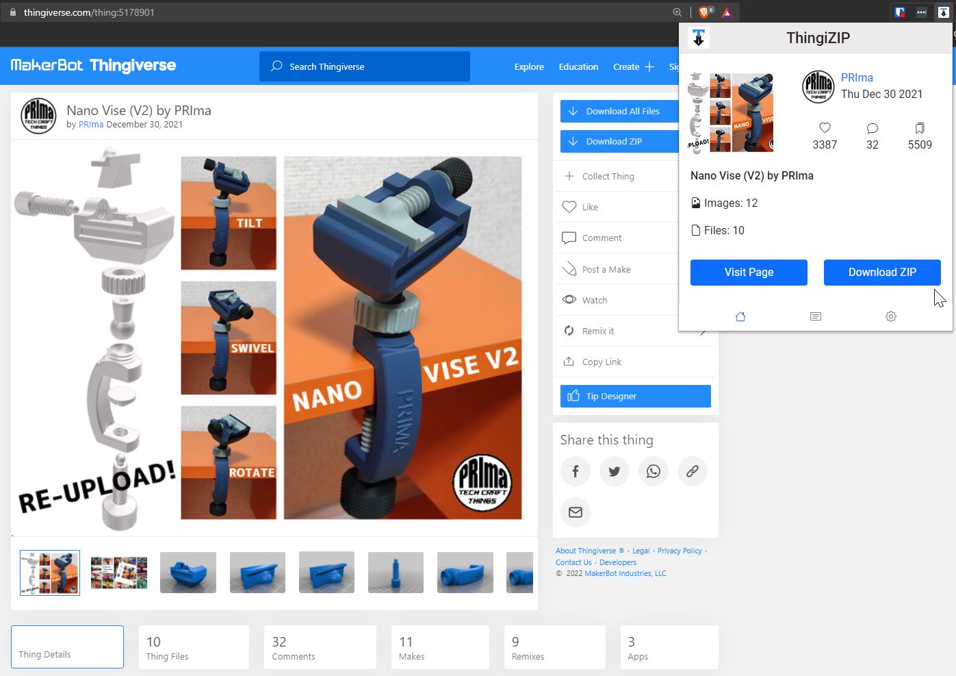Image resolution: width=956 pixels, height=676 pixels.
Task: Select the second collage gallery thumbnail
Action: pos(119,573)
